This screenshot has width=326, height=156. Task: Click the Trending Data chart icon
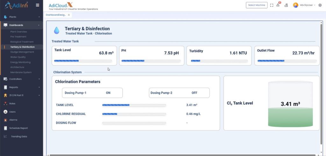[x=6, y=137]
